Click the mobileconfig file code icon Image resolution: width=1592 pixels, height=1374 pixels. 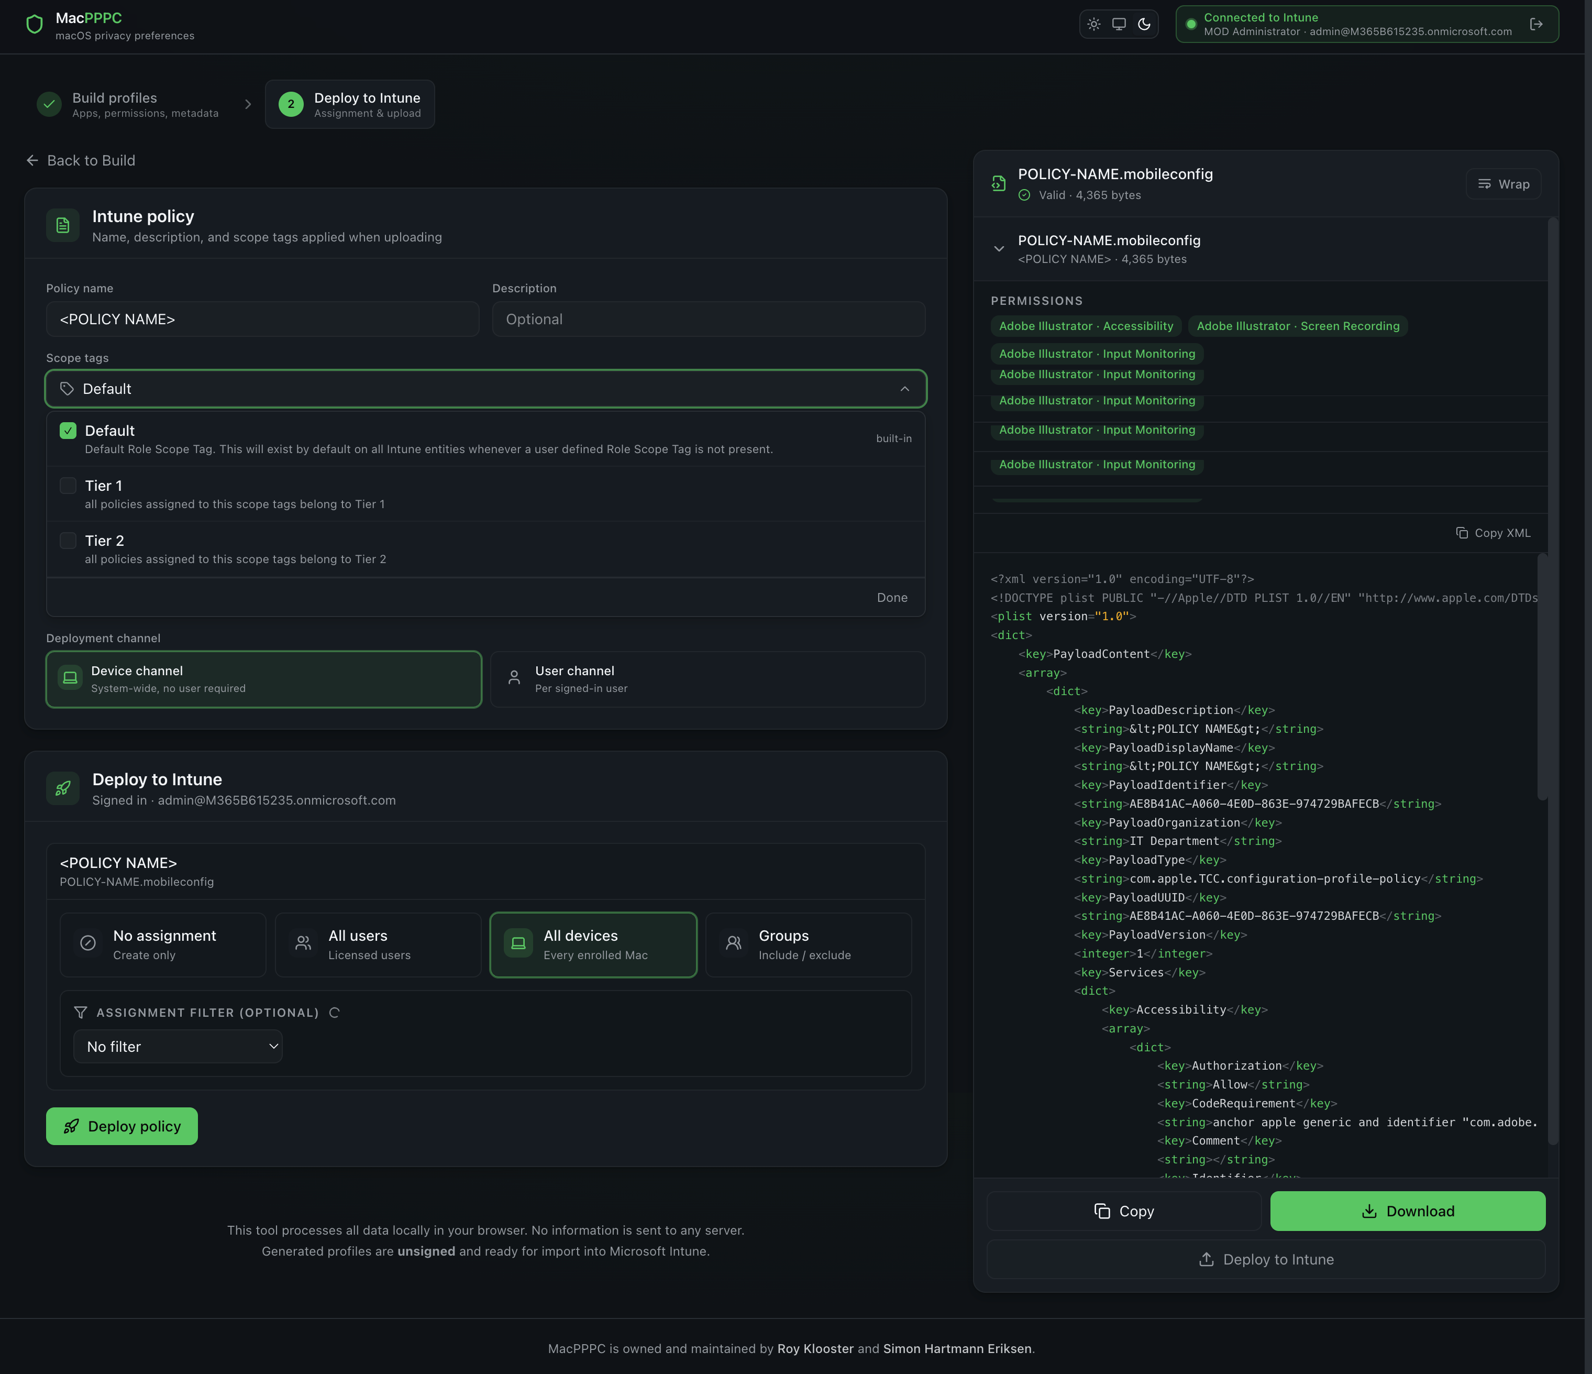click(x=999, y=184)
